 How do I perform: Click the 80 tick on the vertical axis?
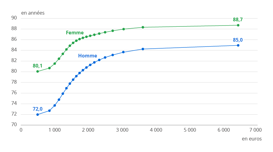point(14,71)
